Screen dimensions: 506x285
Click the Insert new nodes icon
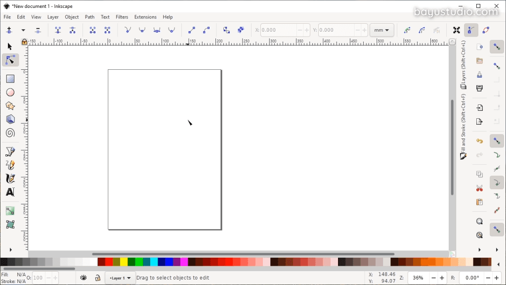pos(9,30)
